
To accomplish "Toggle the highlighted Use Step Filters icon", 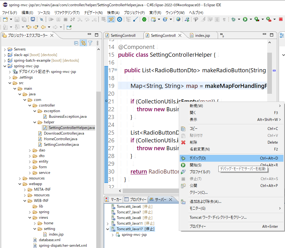I will [111, 19].
